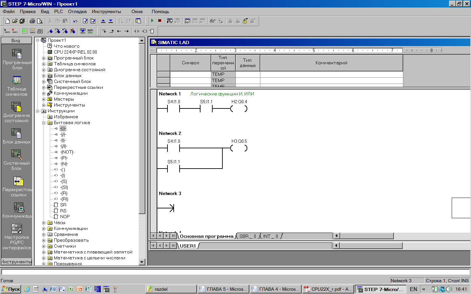The image size is (471, 294).
Task: Open Перекрестные ссылки in the navigation bar
Action: pos(17,187)
